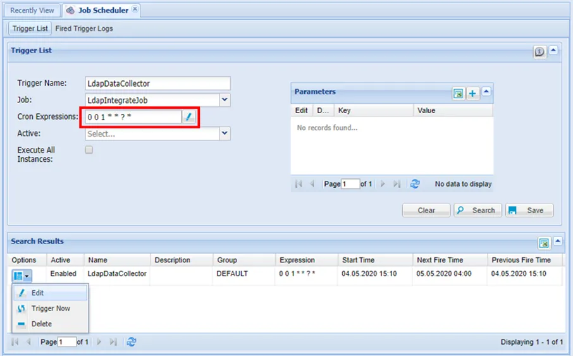Choose Edit from the options menu
This screenshot has height=356, width=573.
tap(51, 293)
